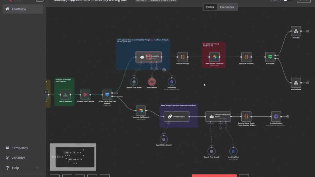Click the Variables icon in sidebar
Screen dimensions: 315x177
coord(7,158)
